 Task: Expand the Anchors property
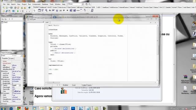tap(2, 71)
